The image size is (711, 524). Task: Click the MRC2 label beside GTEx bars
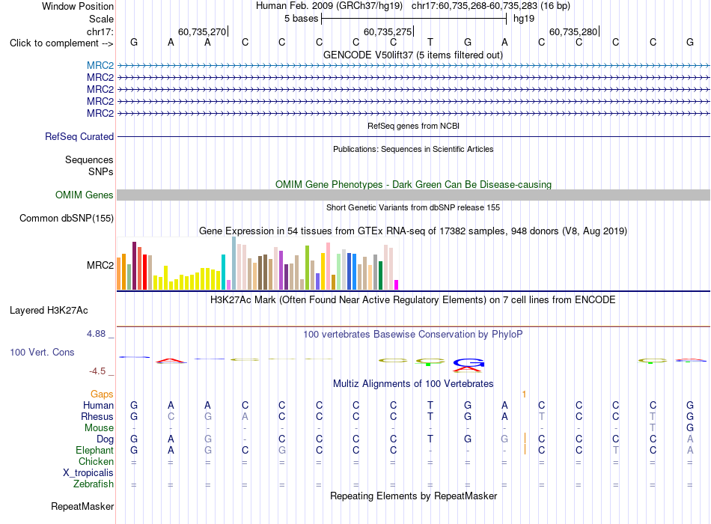(100, 265)
